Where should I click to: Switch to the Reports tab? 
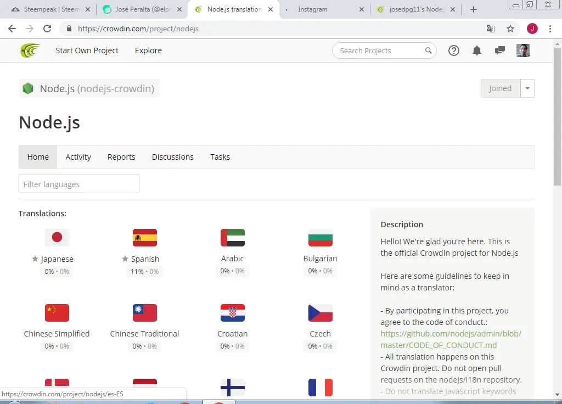(121, 157)
